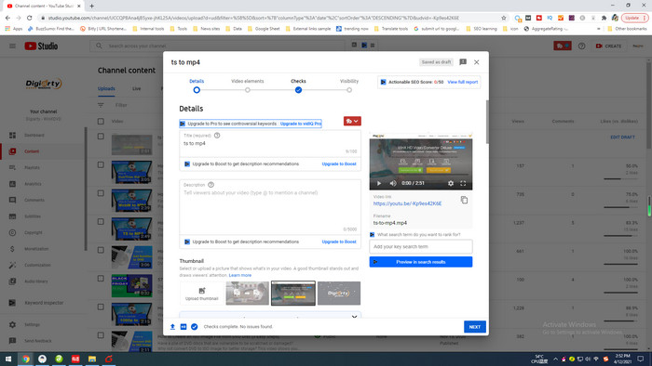
Task: Click the key search term input
Action: pos(421,246)
